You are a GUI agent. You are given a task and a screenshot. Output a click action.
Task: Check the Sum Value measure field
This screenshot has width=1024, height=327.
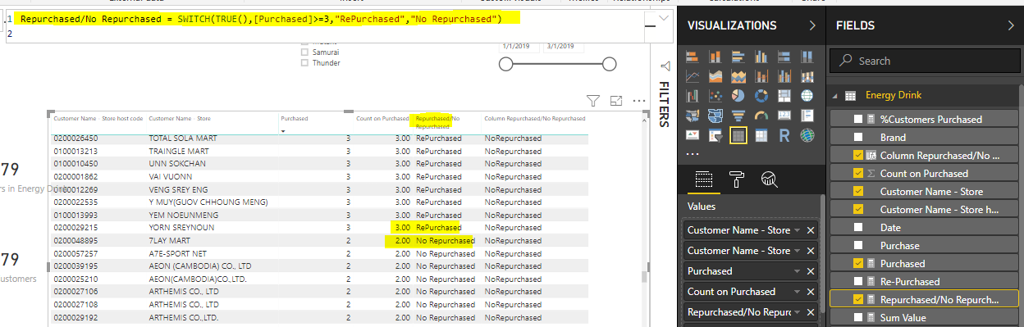tap(858, 317)
